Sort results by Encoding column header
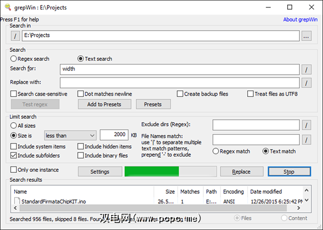323x230 pixels. tap(234, 192)
